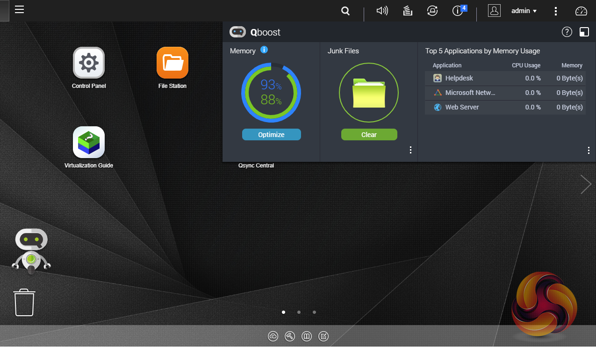
Task: Open the search magnifier icon
Action: pos(345,11)
